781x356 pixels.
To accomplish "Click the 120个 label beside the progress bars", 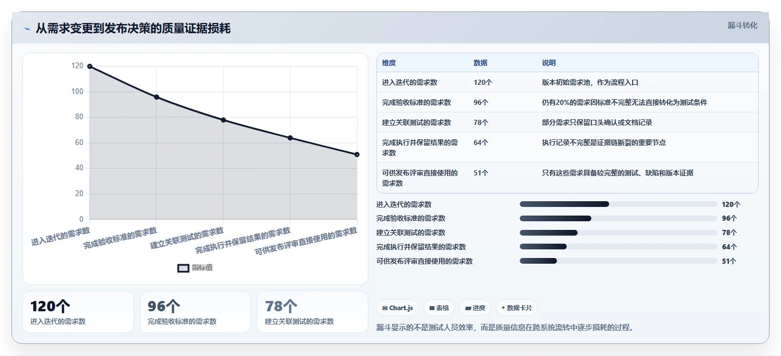I will click(731, 205).
